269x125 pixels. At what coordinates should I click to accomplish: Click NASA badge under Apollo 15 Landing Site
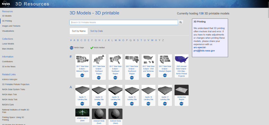(132, 103)
